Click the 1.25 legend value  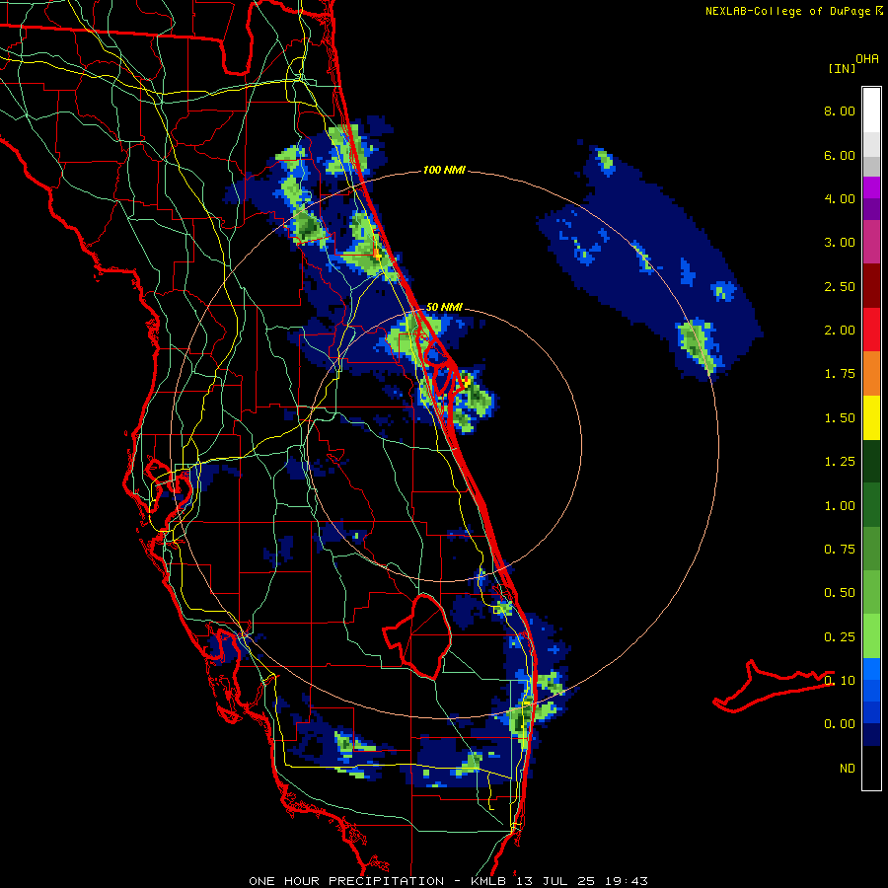tap(840, 462)
